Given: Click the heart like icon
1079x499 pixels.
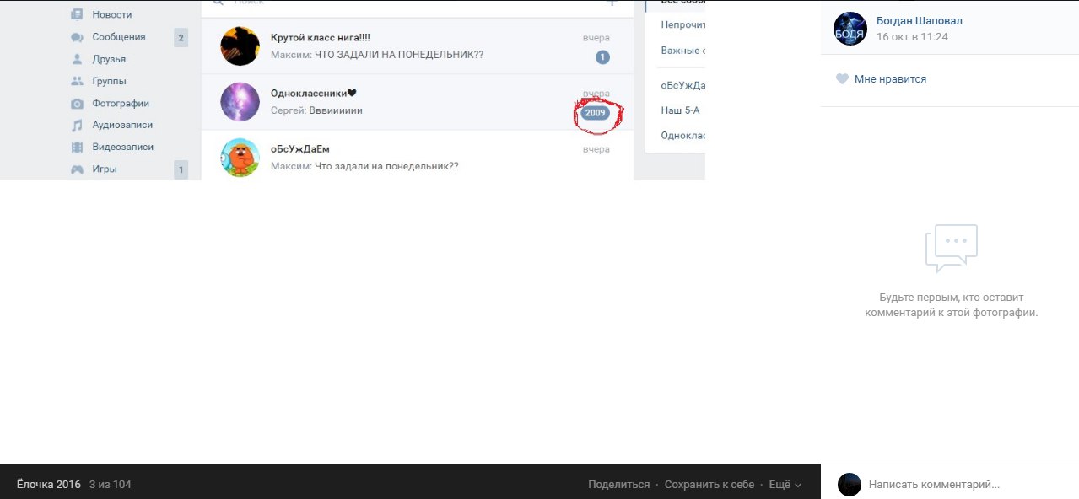Looking at the screenshot, I should (841, 78).
